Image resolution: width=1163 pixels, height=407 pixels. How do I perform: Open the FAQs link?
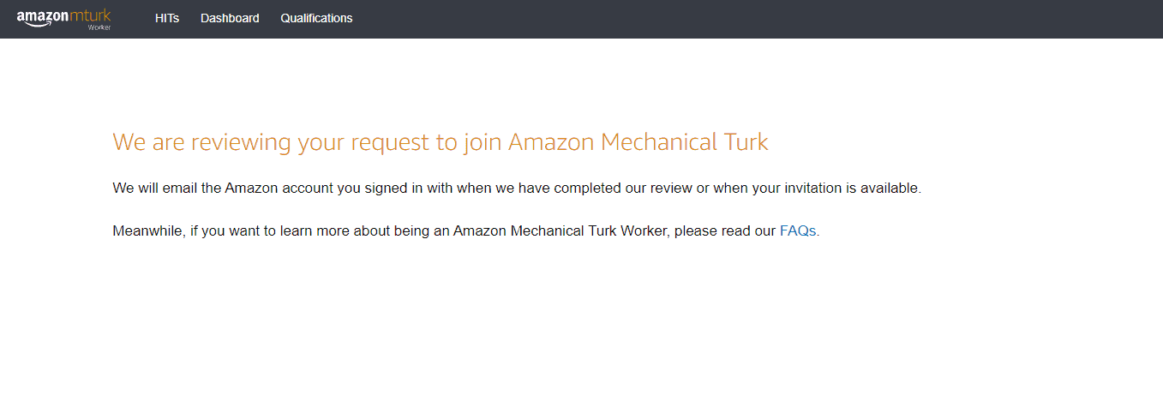[798, 230]
